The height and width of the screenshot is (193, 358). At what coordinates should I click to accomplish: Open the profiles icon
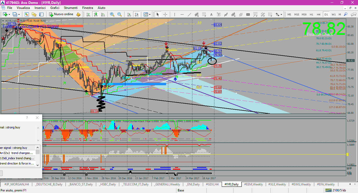point(15,14)
